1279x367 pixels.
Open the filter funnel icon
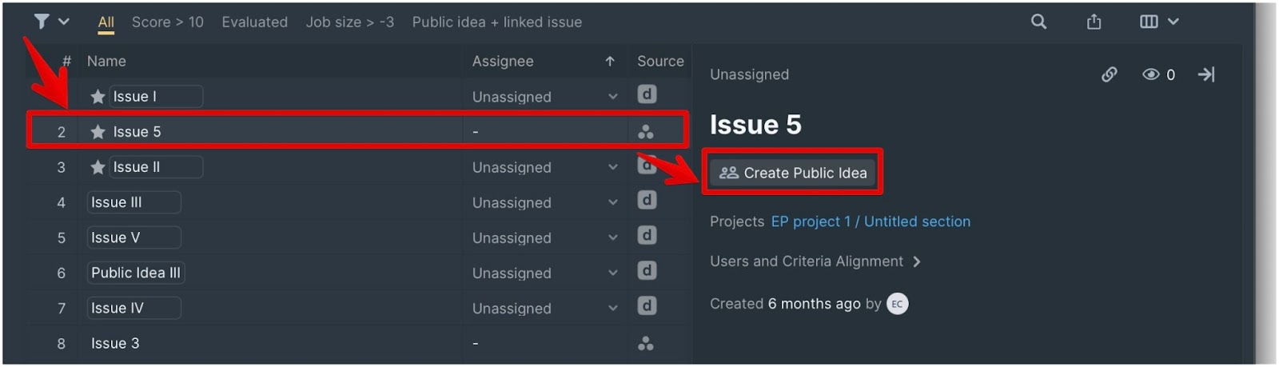pos(42,22)
